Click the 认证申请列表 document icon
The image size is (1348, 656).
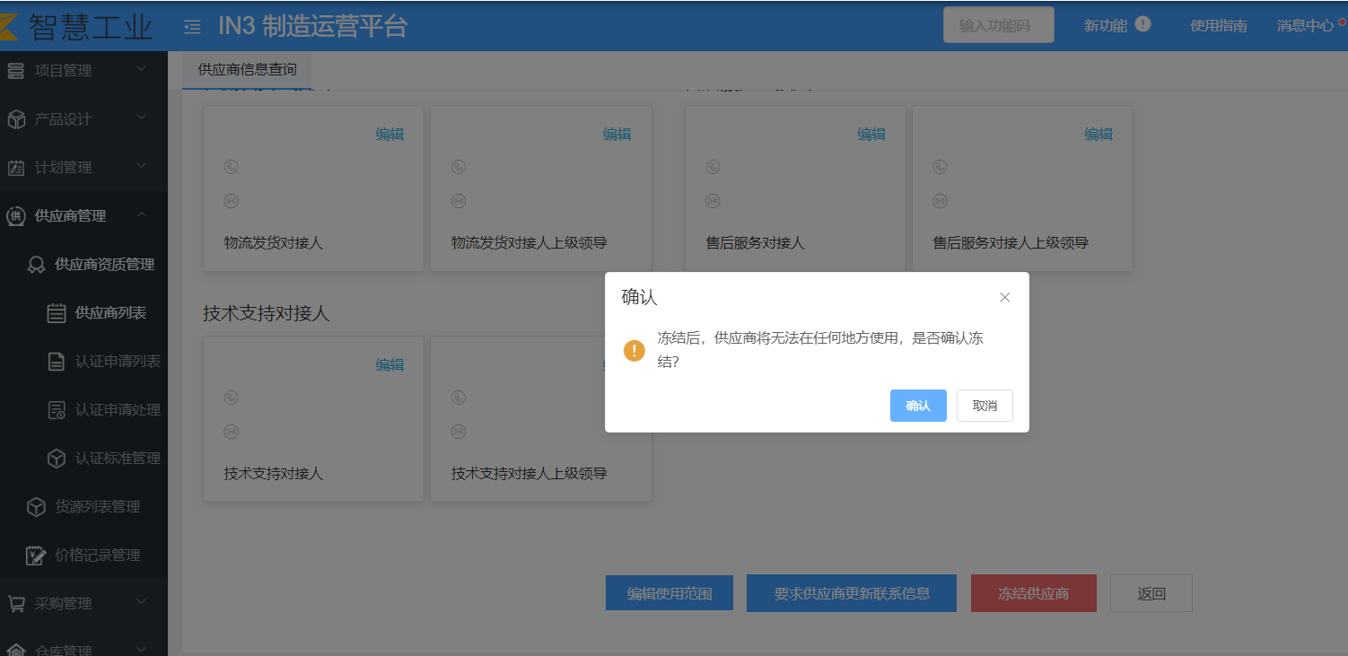coord(54,361)
